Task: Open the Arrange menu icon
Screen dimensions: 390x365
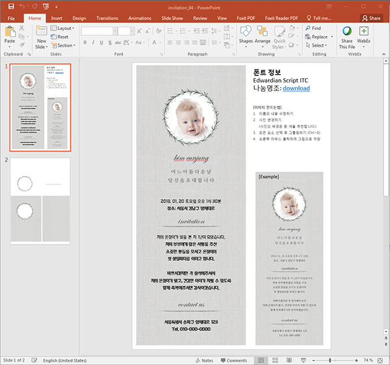Action: tap(262, 31)
